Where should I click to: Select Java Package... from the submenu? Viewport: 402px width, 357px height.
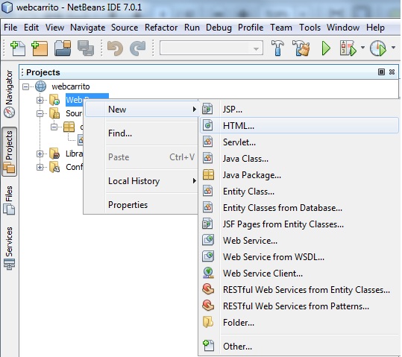pyautogui.click(x=300, y=175)
